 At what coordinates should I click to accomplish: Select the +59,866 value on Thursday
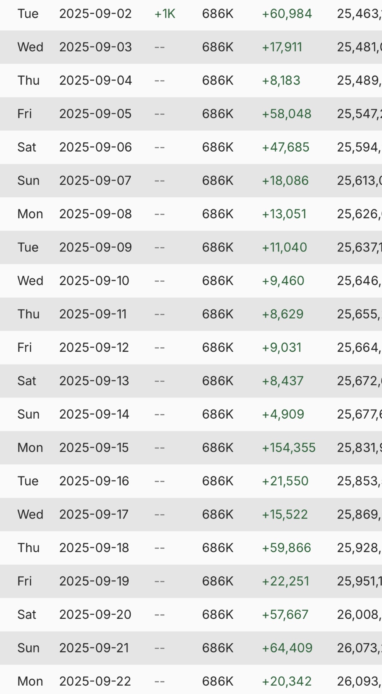click(x=286, y=548)
